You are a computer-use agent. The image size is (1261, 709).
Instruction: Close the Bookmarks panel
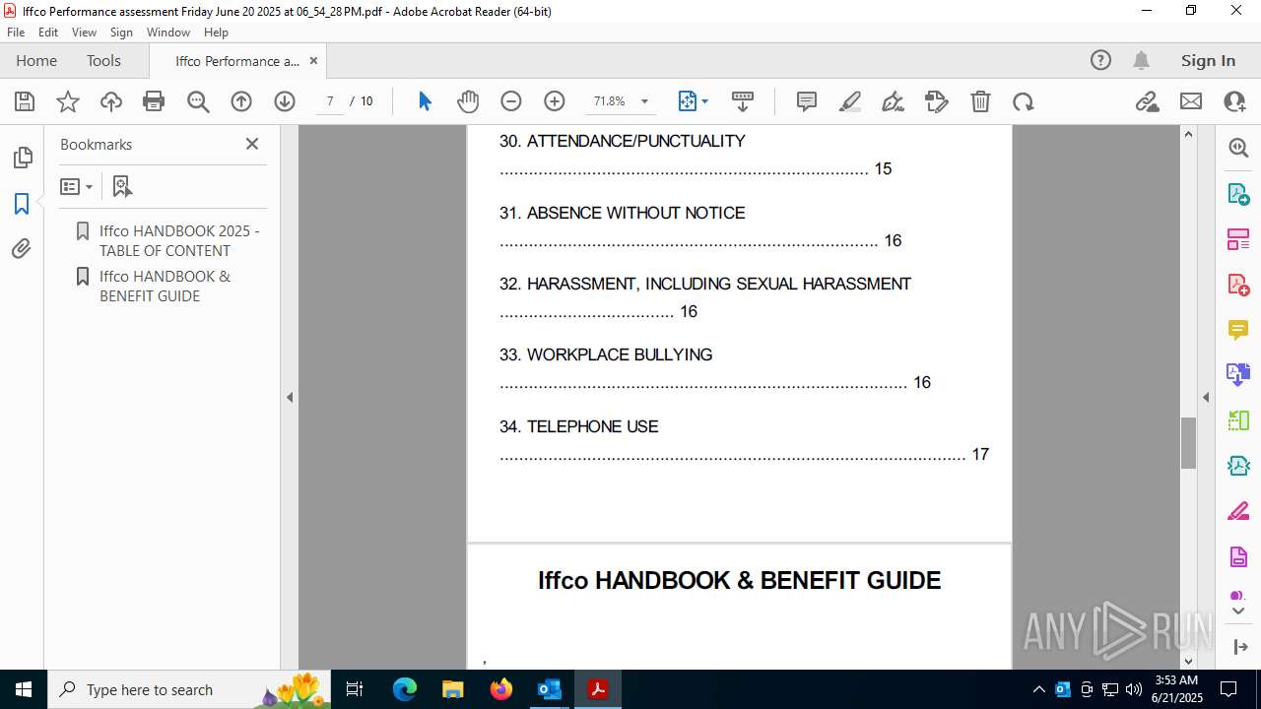point(252,144)
